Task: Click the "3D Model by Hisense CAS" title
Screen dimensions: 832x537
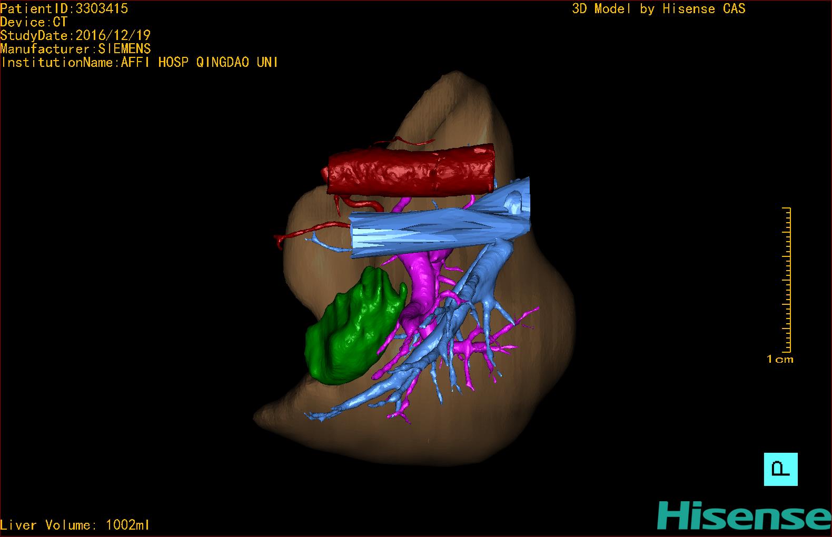Action: point(658,8)
